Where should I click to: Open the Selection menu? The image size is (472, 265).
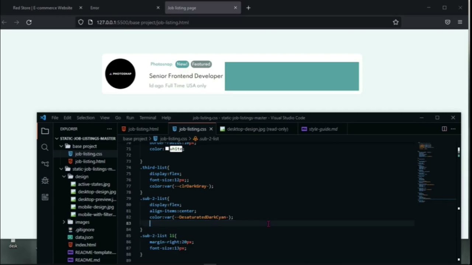(x=86, y=118)
